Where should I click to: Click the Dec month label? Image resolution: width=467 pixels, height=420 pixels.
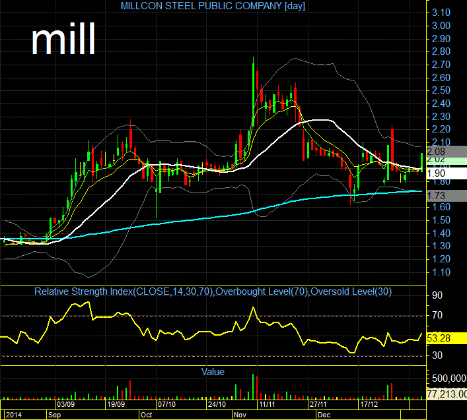[x=324, y=415]
